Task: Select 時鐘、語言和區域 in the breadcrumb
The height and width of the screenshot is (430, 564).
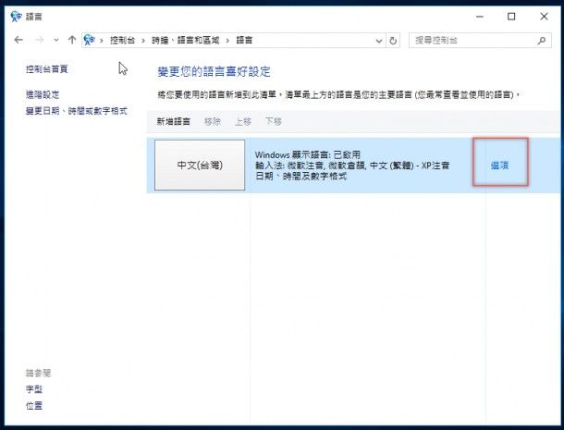Action: [x=185, y=41]
